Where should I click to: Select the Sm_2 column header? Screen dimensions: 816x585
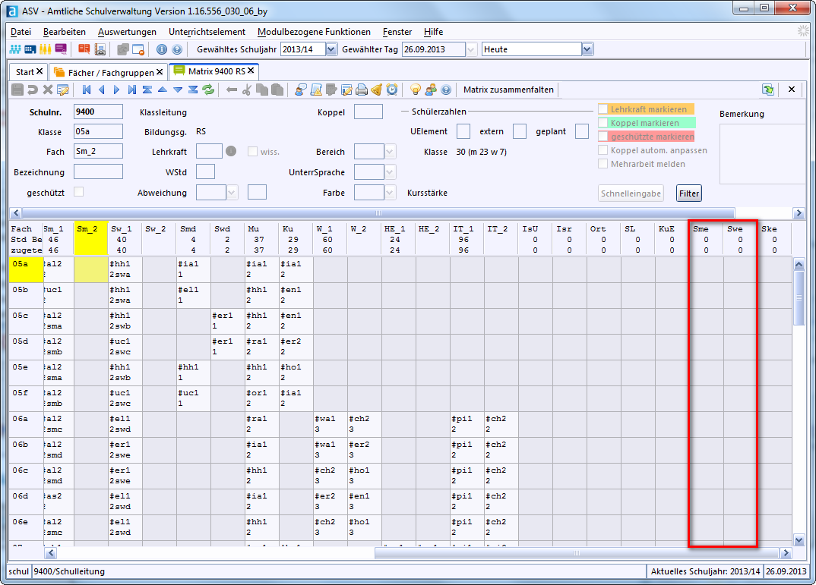pyautogui.click(x=91, y=239)
